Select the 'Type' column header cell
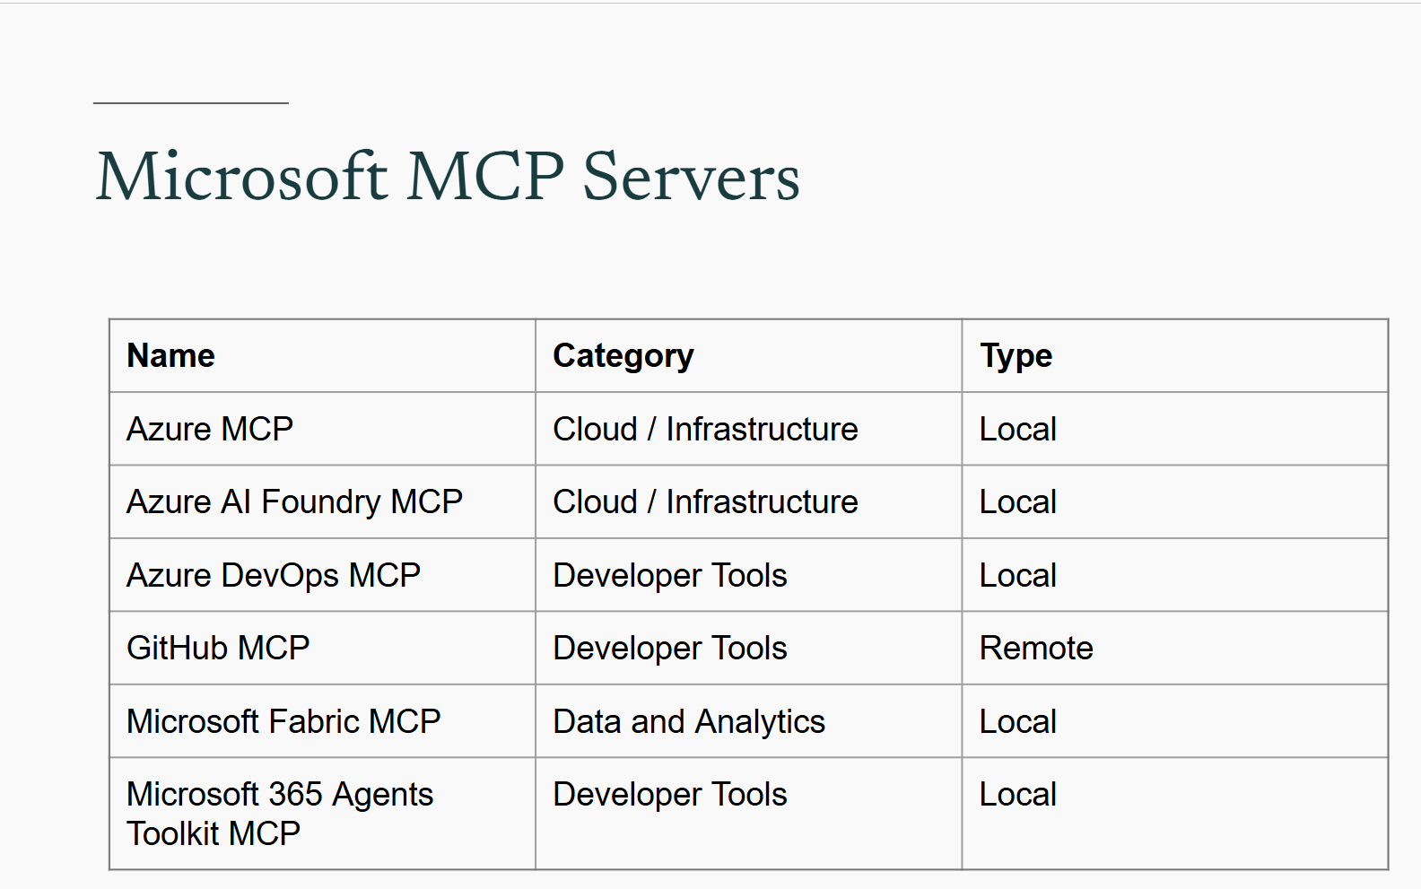The height and width of the screenshot is (889, 1421). [x=1016, y=356]
